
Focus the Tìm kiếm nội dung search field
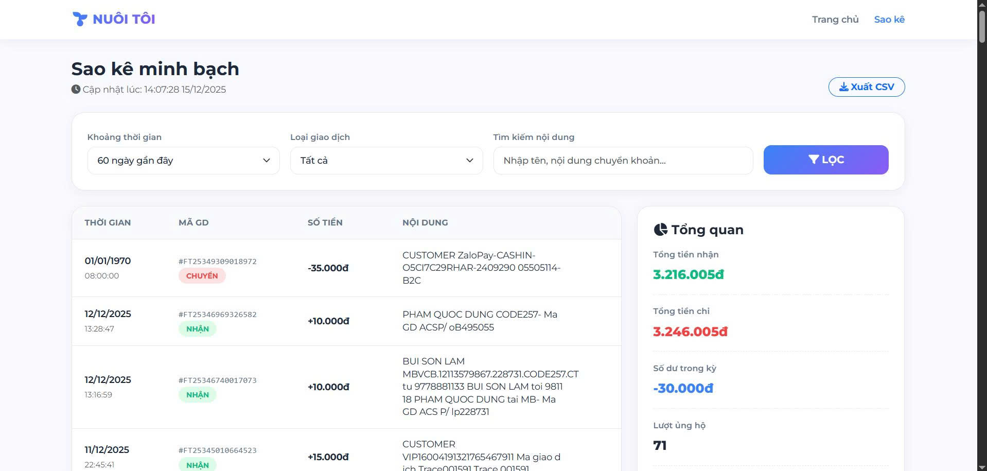tap(623, 161)
